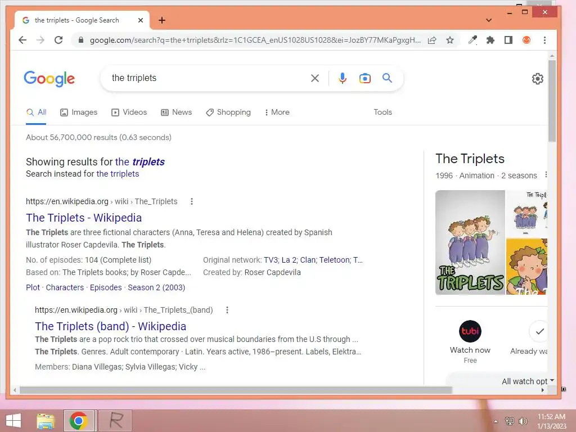Click the vertical scrollbar thumb
Screen dimensions: 576x432
(552, 101)
